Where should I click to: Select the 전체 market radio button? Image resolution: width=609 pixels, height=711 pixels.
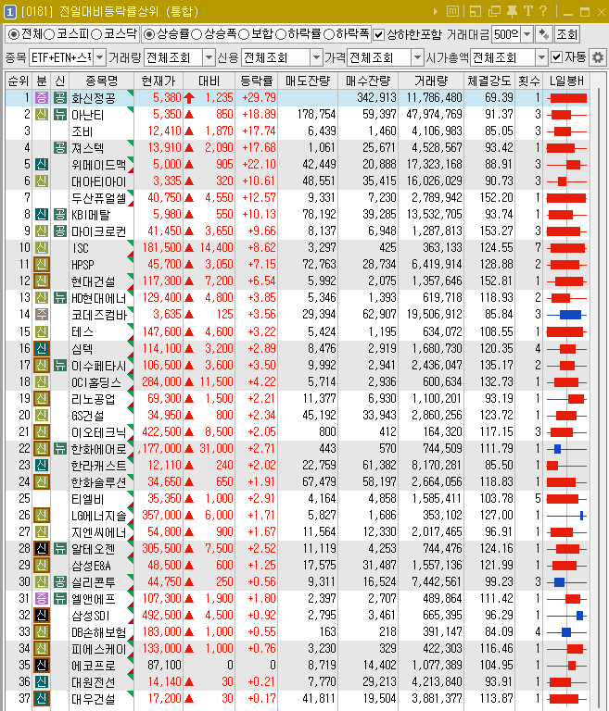[14, 34]
